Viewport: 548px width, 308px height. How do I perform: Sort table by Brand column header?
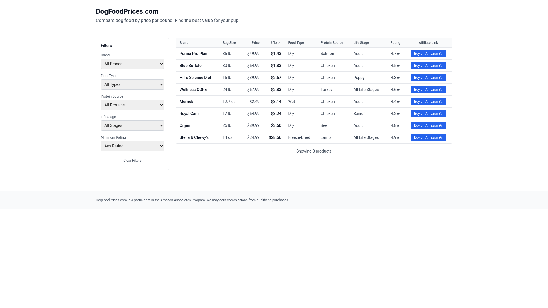point(184,43)
